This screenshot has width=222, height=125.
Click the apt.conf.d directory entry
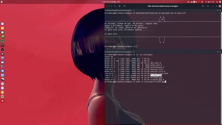click(156, 63)
